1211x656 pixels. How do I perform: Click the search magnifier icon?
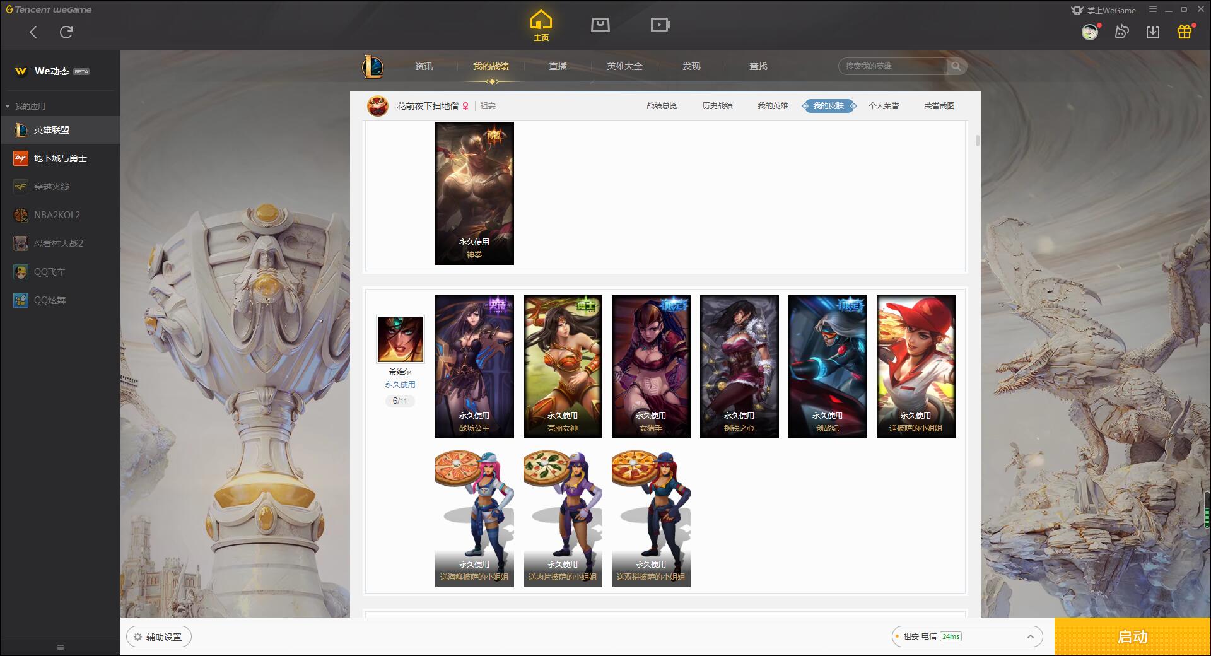(x=956, y=66)
